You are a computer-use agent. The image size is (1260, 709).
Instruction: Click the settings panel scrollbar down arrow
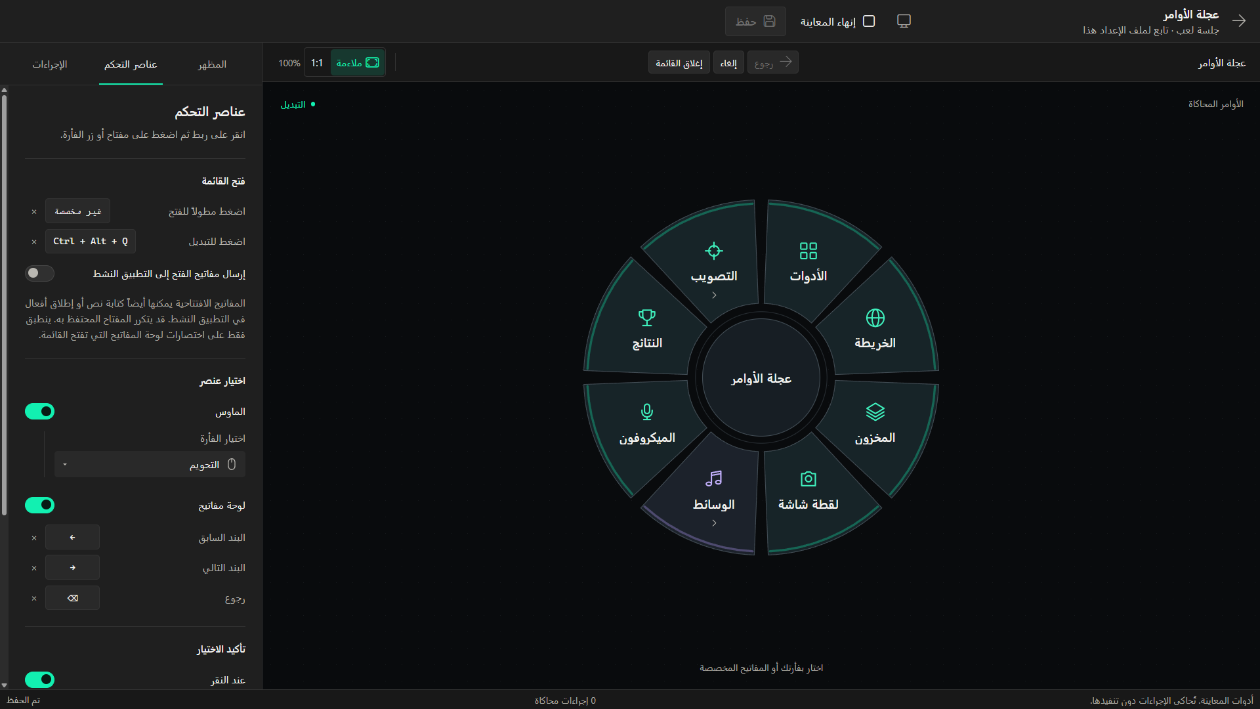(x=4, y=685)
